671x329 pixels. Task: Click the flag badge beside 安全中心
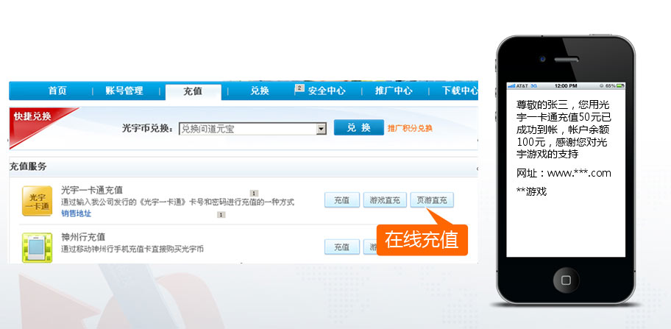pos(299,88)
